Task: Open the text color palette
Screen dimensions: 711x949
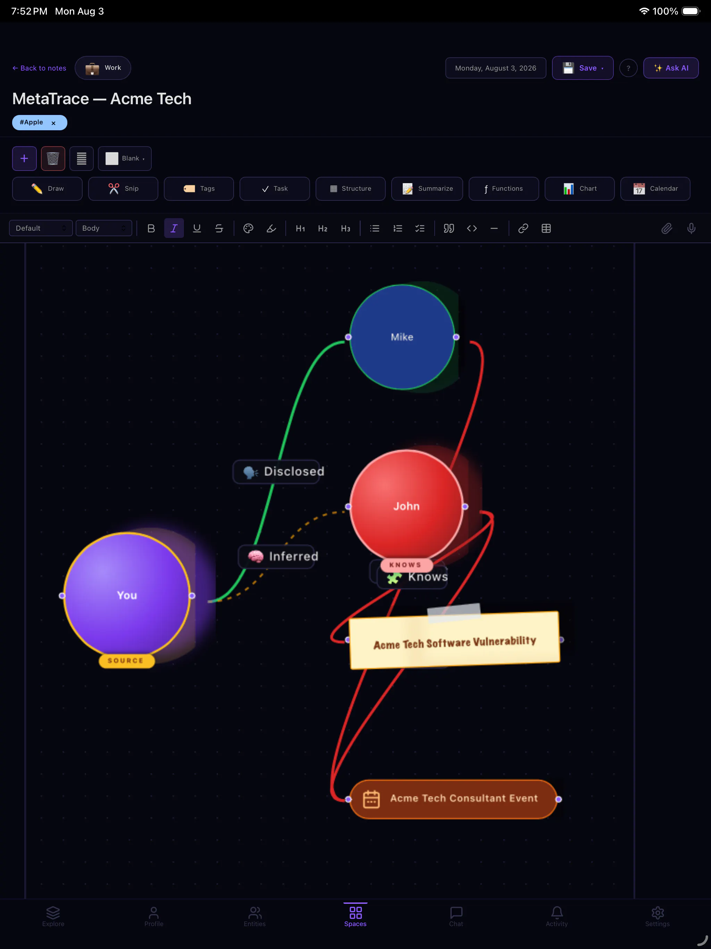Action: [x=248, y=228]
